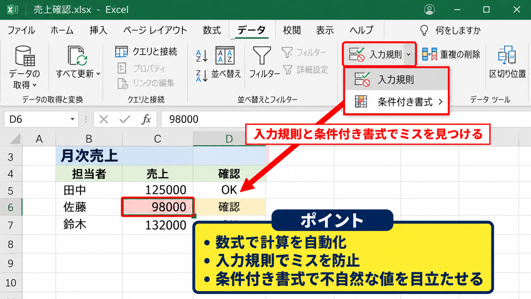Open the user account icon
Viewport: 531px width, 299px height.
click(x=429, y=10)
